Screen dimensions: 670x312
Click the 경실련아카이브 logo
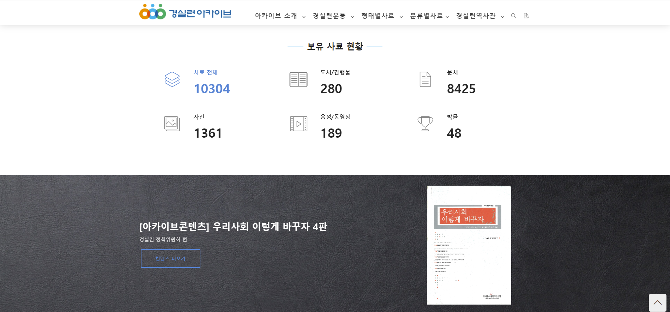185,12
